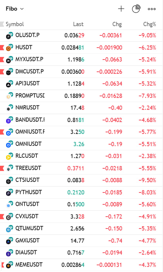Screen dimensions: 163x272
Task: Sort list by Last column header
Action: [x=78, y=24]
